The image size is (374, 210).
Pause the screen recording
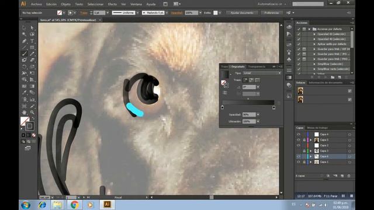coord(343,196)
